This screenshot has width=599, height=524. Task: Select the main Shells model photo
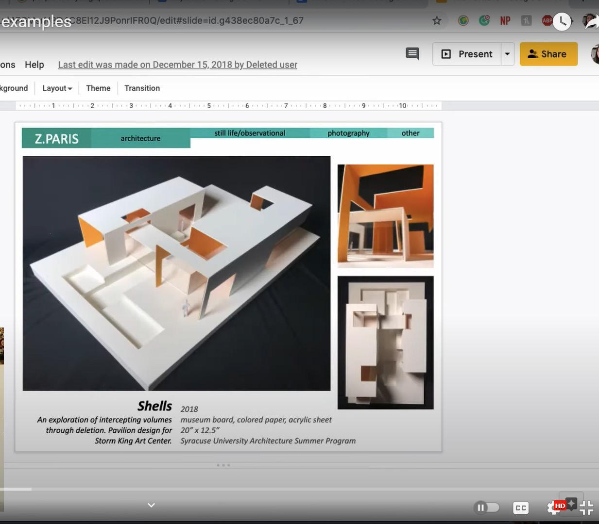pyautogui.click(x=176, y=273)
